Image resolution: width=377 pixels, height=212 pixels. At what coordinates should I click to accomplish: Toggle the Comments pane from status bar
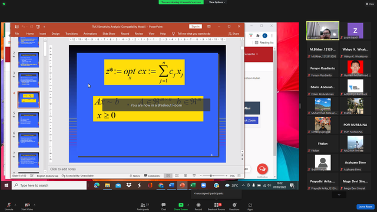152,175
